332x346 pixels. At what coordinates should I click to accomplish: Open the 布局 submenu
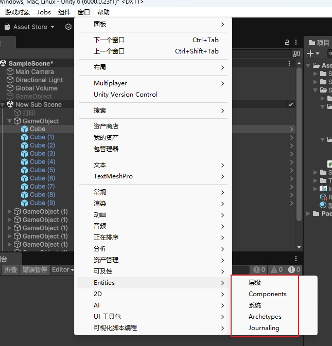[x=153, y=67]
